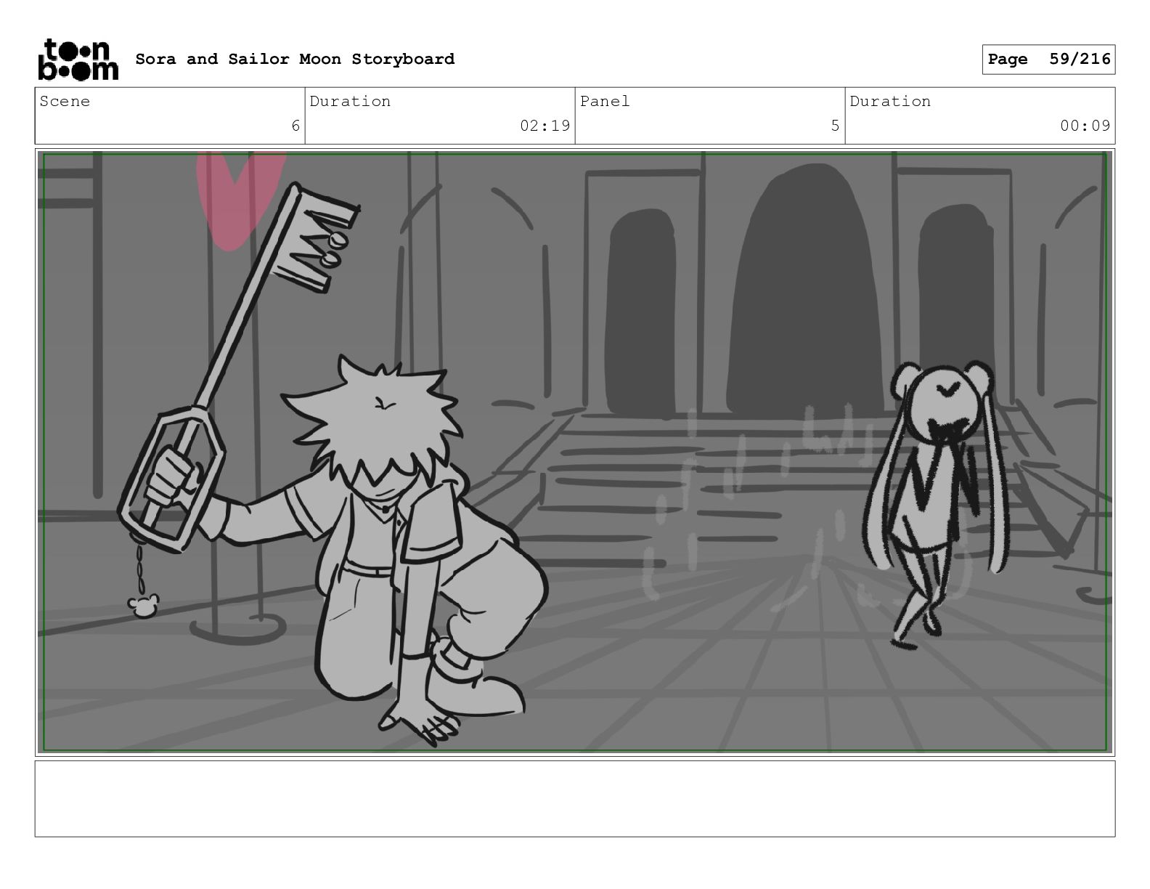The width and height of the screenshot is (1150, 889).
Task: Click the storyboard panel drawing
Action: (575, 452)
